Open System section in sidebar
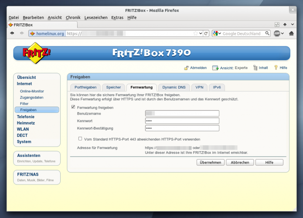Image resolution: width=303 pixels, height=218 pixels. pos(24,142)
